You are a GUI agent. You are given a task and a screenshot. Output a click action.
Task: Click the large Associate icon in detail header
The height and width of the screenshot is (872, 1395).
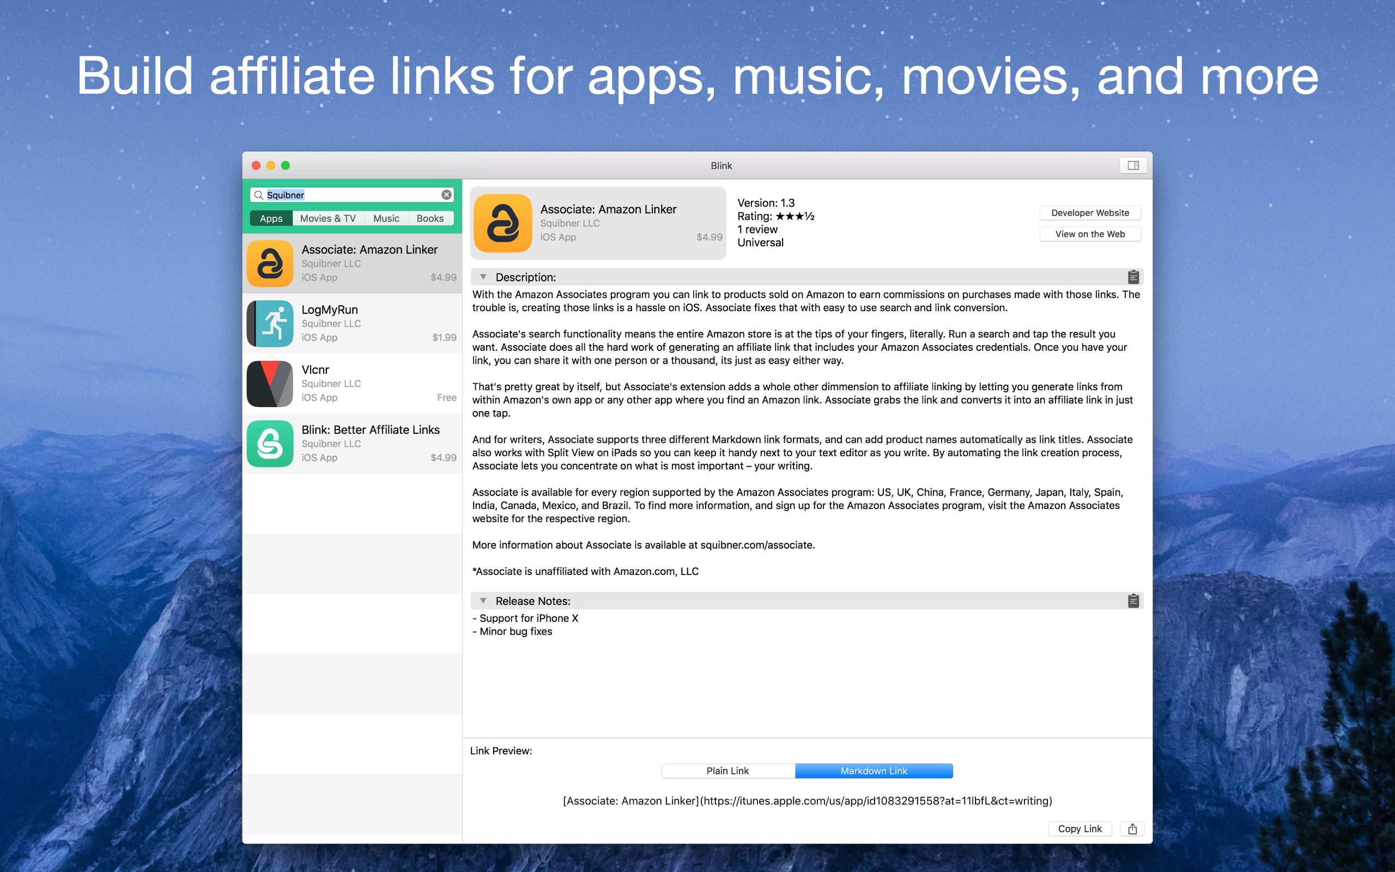click(x=502, y=223)
